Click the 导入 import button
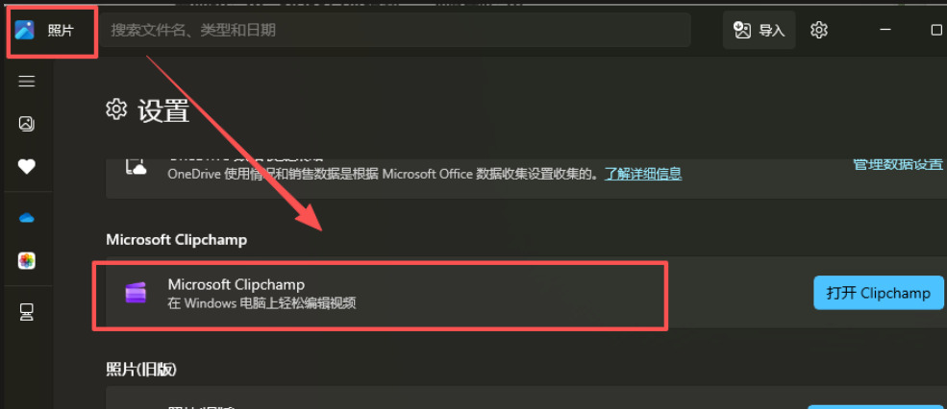The width and height of the screenshot is (947, 409). pos(760,30)
